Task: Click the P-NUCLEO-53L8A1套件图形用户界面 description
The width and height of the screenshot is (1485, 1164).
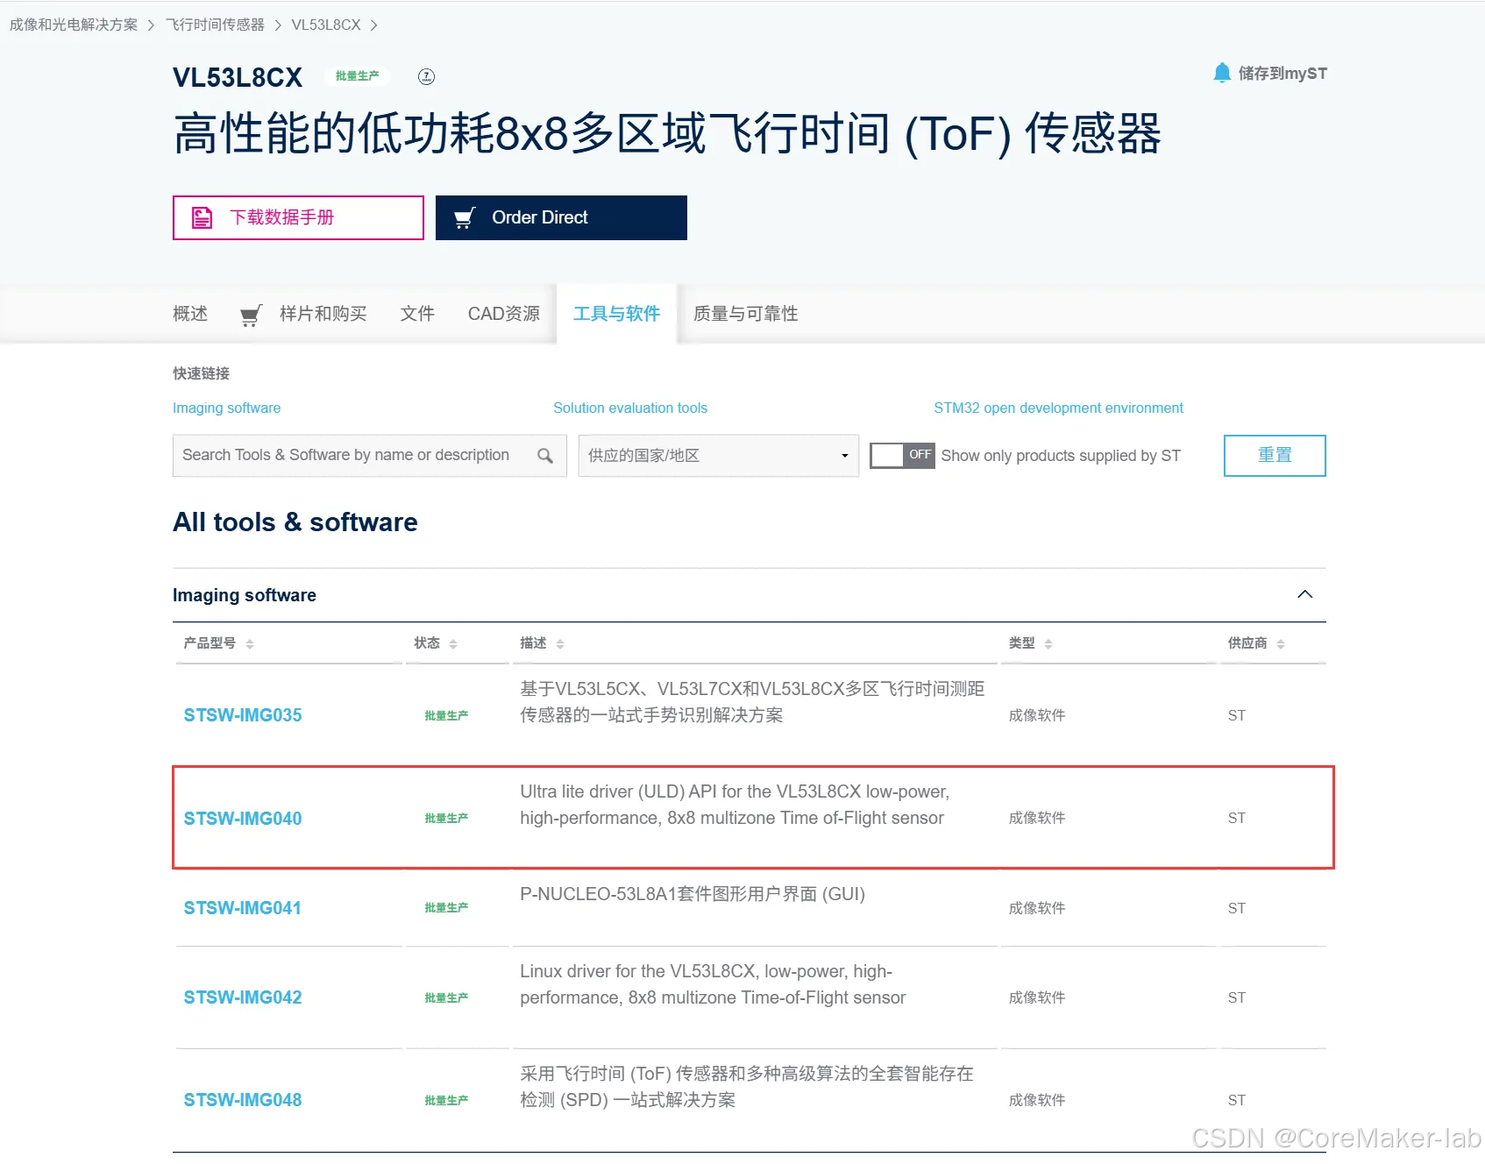Action: 693,894
